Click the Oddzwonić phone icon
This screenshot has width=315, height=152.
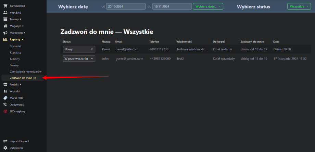(5, 104)
